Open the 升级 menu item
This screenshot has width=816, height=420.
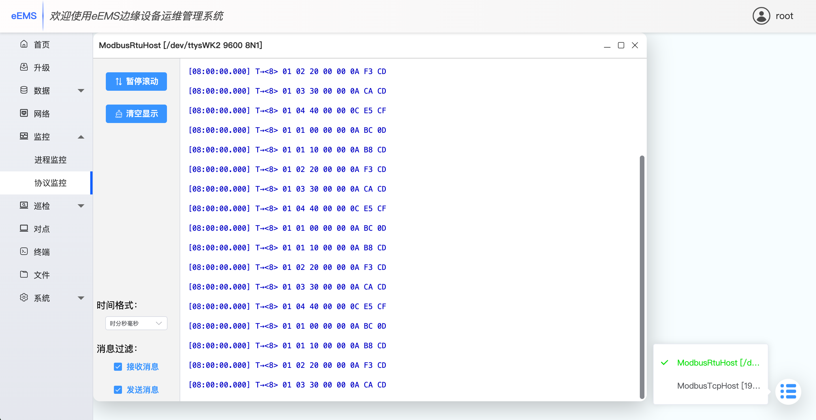coord(46,67)
